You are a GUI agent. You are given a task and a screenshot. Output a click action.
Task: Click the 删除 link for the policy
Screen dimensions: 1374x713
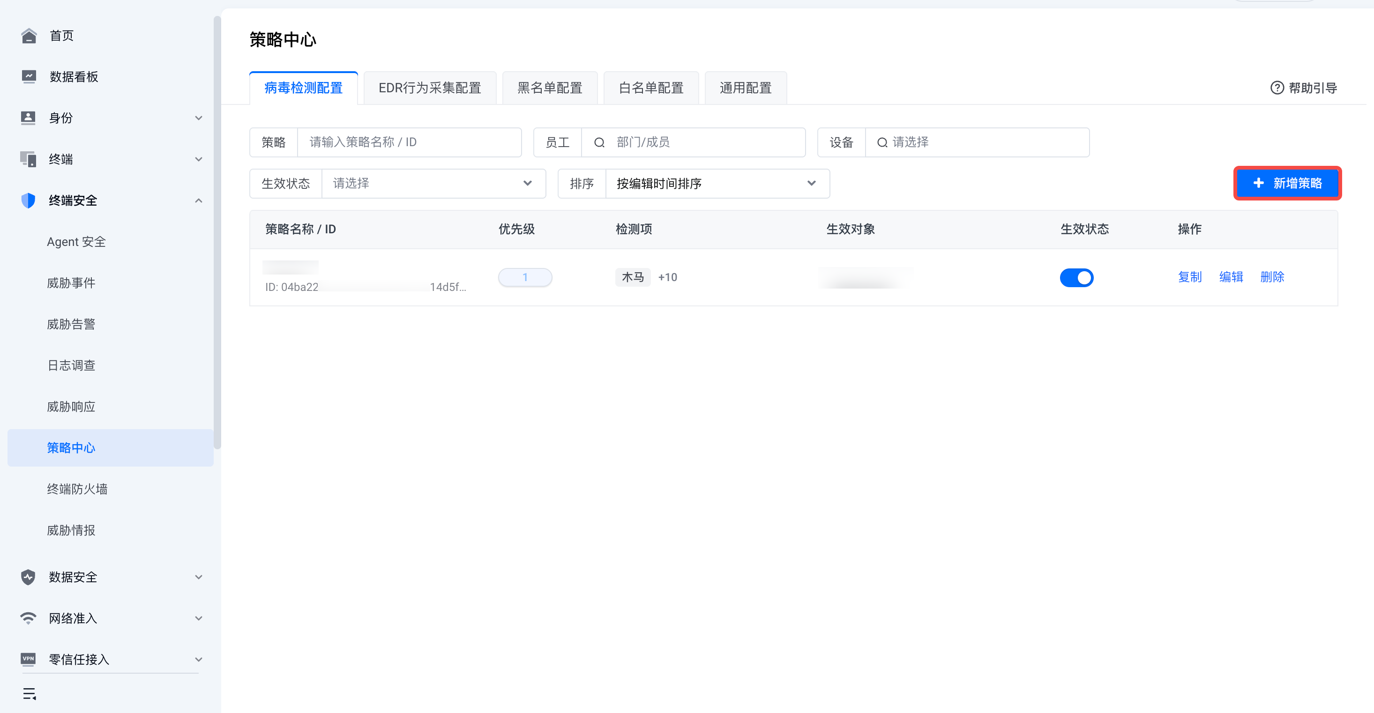coord(1272,277)
